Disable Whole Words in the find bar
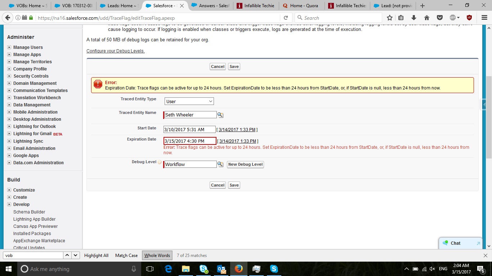Viewport: 492px width, 276px height. coord(157,255)
